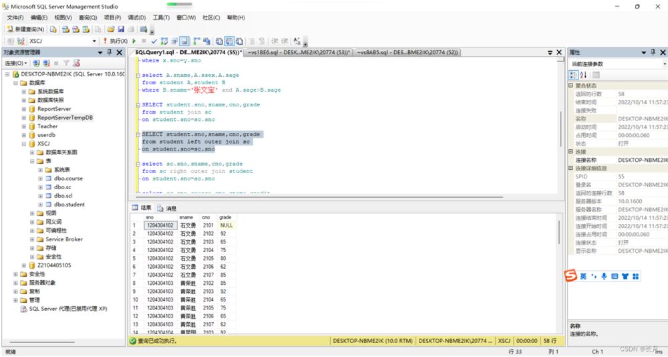Open the 查询(Q) menu
This screenshot has width=668, height=357.
(x=88, y=17)
